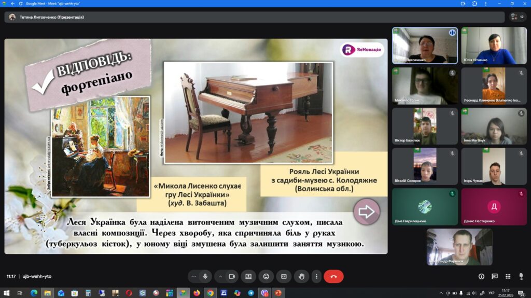The height and width of the screenshot is (298, 531).
Task: Open the chat with everyone panel
Action: [x=495, y=277]
